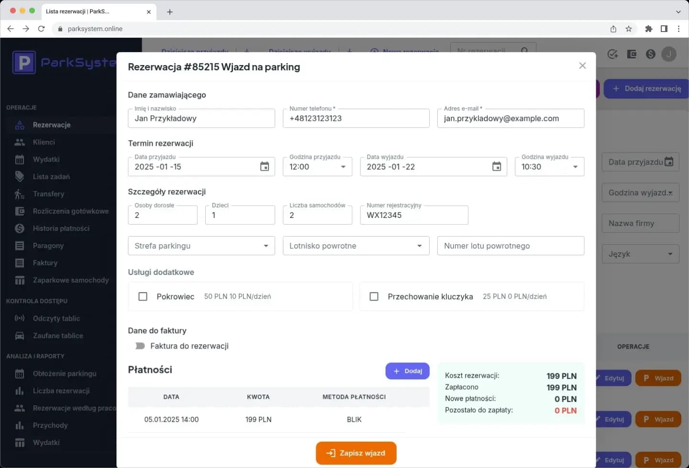The image size is (689, 468).
Task: Click the Zaufane tablice car icon
Action: [x=20, y=336]
